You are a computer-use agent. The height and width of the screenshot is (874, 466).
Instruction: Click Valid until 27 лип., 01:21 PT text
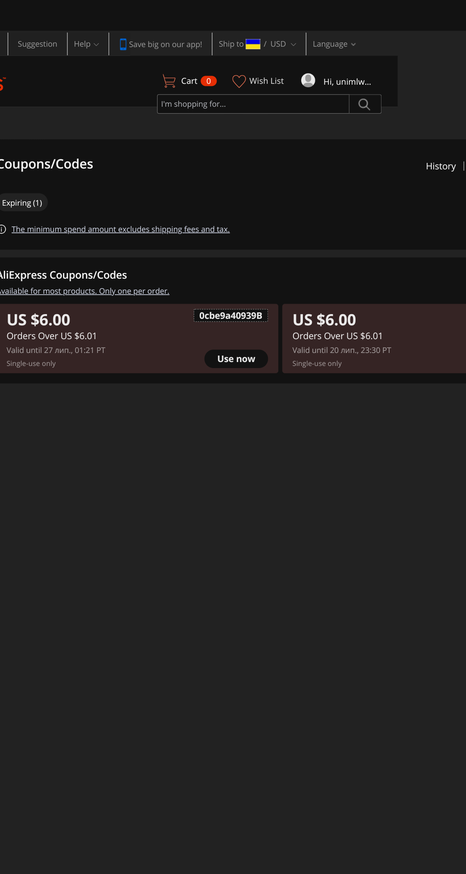[x=56, y=350]
